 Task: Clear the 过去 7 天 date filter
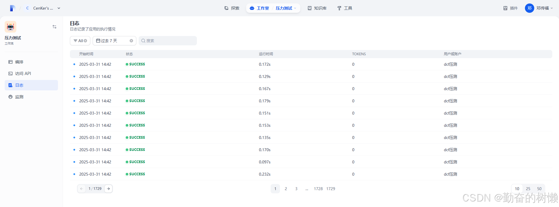click(x=131, y=41)
